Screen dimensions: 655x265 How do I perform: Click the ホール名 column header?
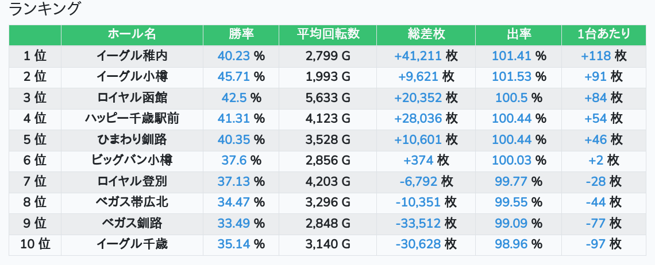point(132,34)
